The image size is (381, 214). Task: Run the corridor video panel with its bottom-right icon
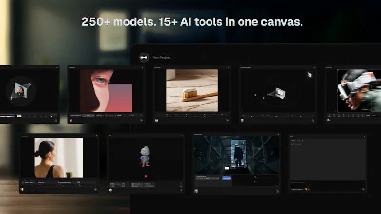(277, 191)
